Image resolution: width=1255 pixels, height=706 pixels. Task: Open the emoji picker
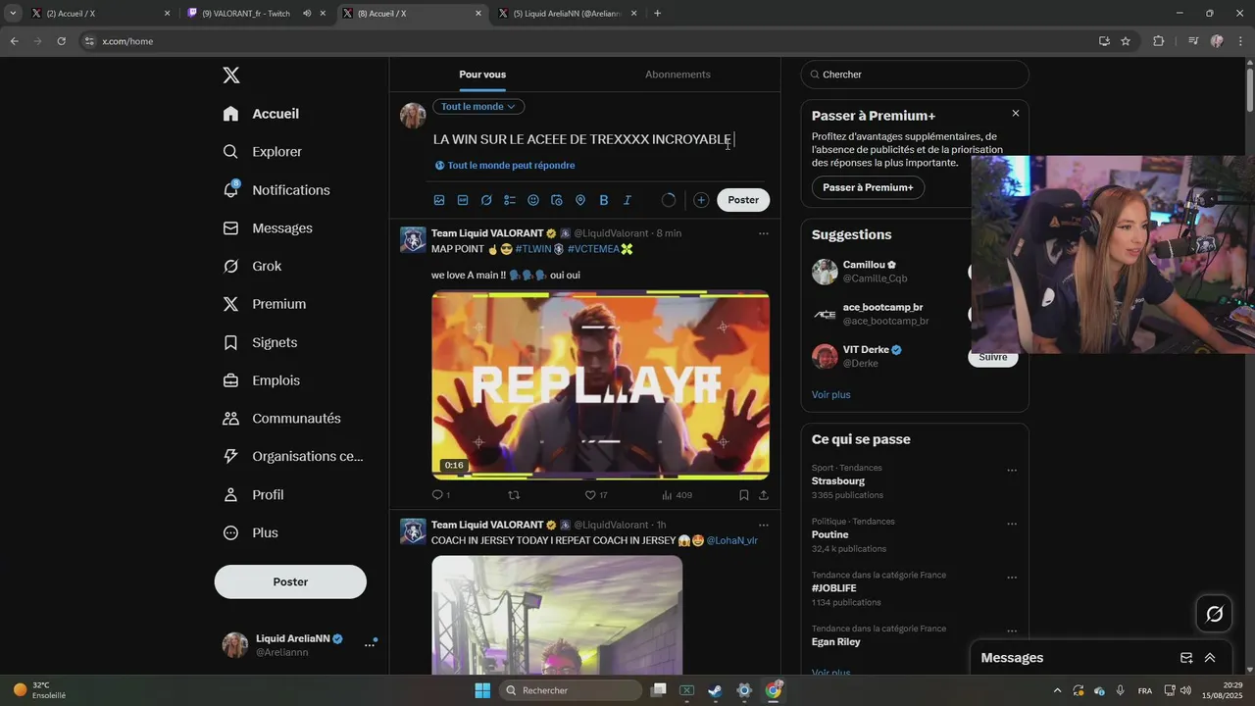[x=533, y=200]
